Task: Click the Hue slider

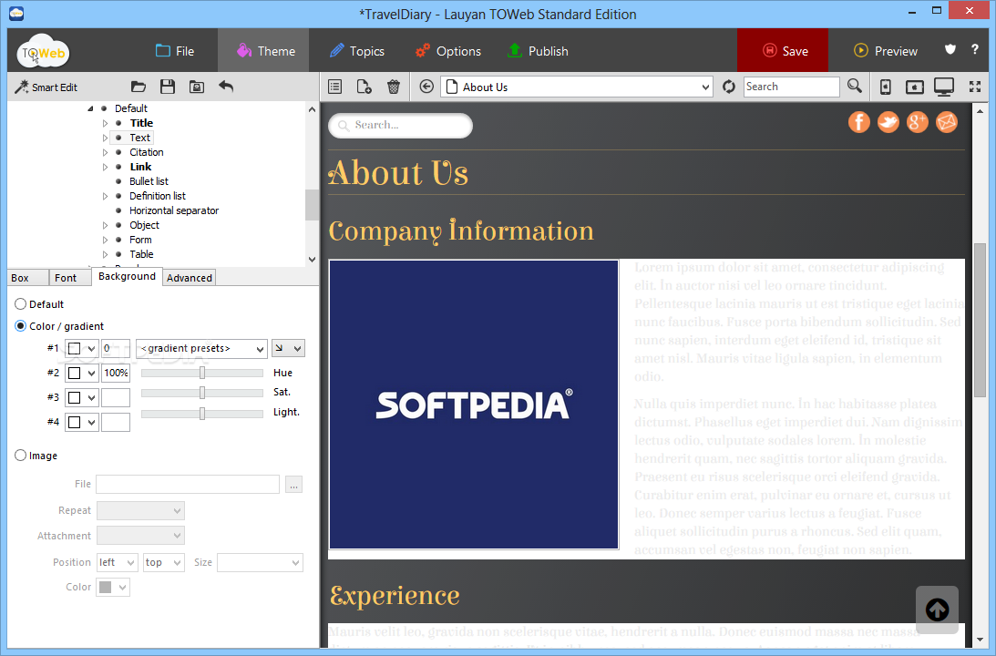Action: [202, 373]
